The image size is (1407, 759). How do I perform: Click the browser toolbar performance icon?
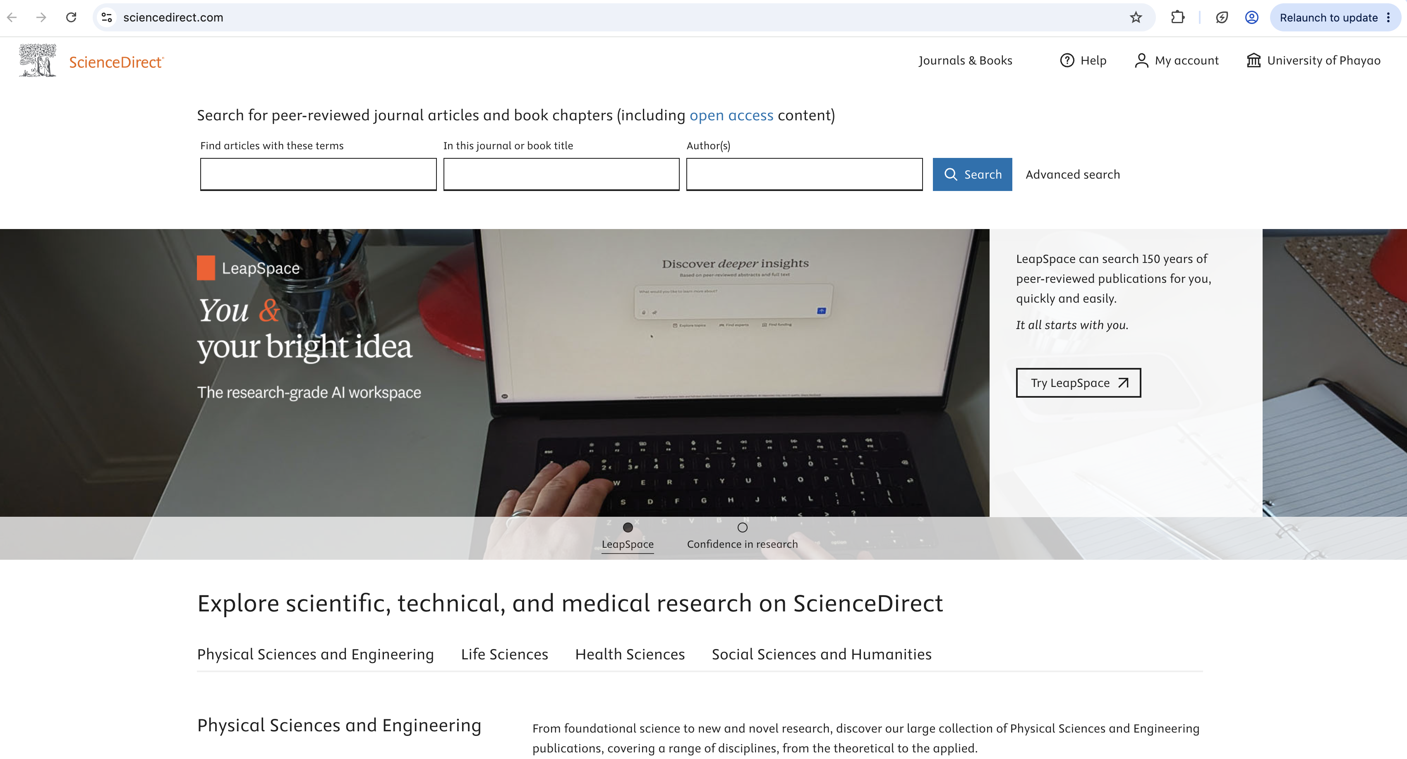[1222, 17]
